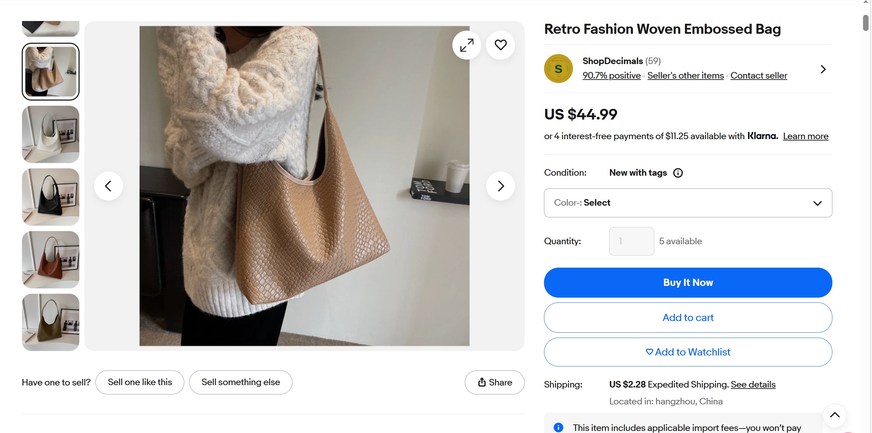The image size is (872, 433).
Task: Open the condition info icon
Action: 678,173
